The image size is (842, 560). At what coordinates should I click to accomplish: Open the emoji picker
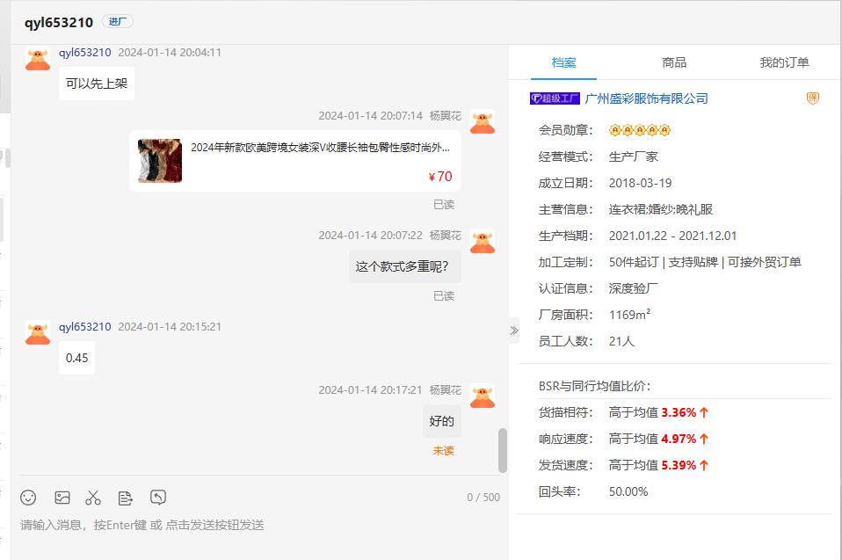pos(28,498)
